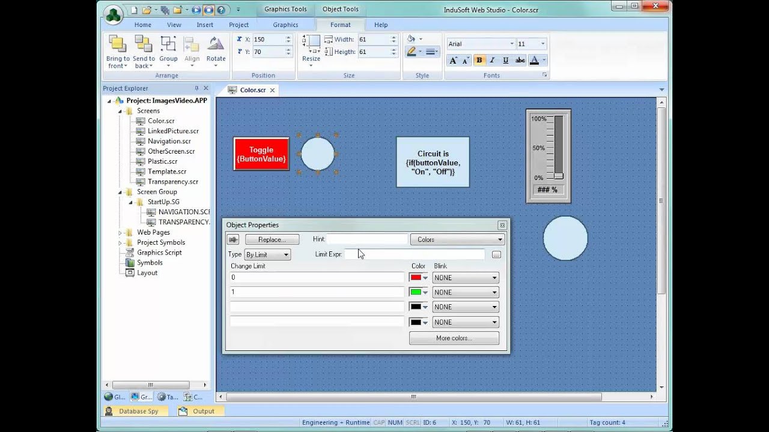Close the Object Properties window
Image resolution: width=769 pixels, height=432 pixels.
[x=502, y=225]
